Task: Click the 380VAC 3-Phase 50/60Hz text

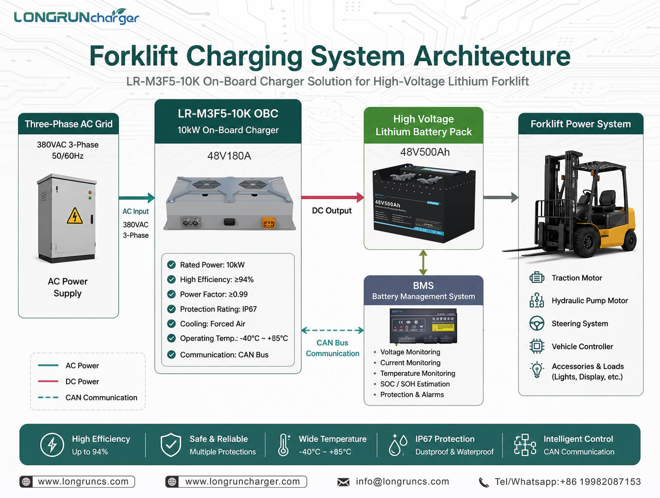Action: 68,150
